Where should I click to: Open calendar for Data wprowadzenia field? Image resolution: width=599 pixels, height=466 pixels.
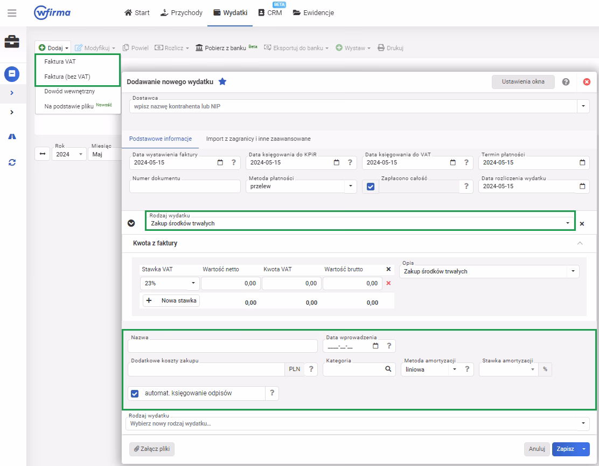click(x=375, y=346)
